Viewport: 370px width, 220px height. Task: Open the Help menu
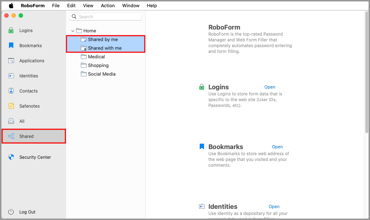click(152, 5)
